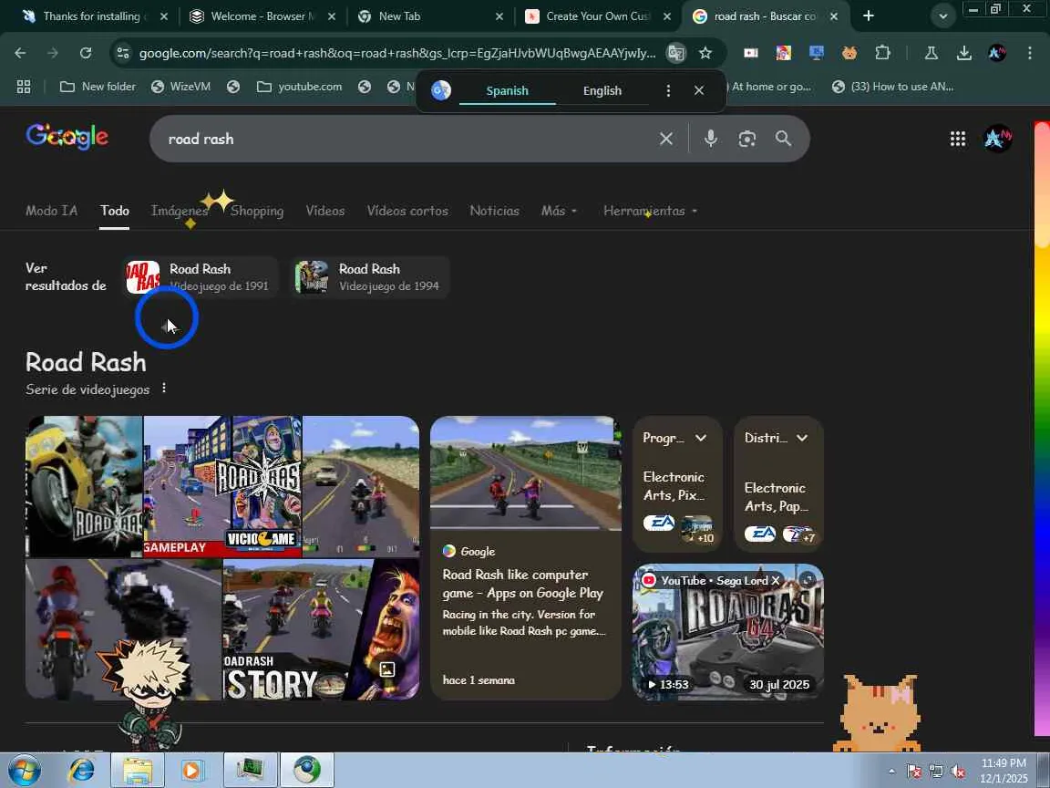Launch Internet Explorer from taskbar

point(82,770)
